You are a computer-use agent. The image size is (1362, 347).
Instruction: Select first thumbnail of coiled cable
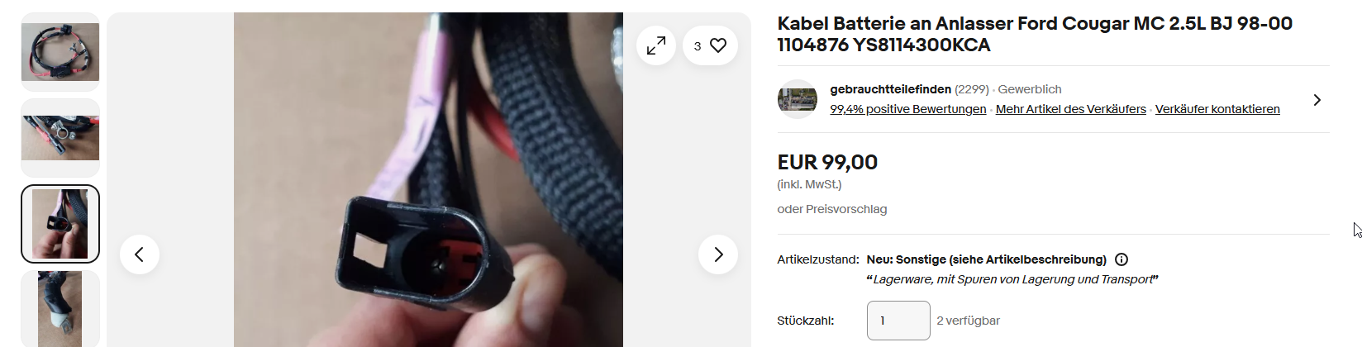coord(60,52)
